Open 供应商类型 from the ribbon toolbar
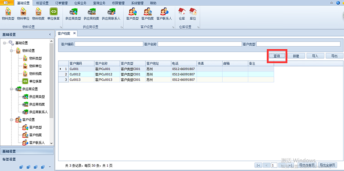The image size is (344, 171). pyautogui.click(x=73, y=14)
